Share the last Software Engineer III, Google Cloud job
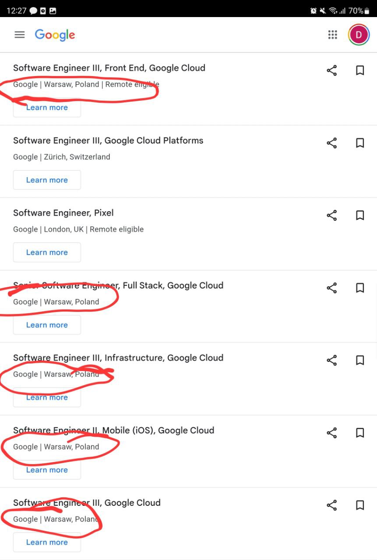This screenshot has height=560, width=377. pyautogui.click(x=332, y=505)
